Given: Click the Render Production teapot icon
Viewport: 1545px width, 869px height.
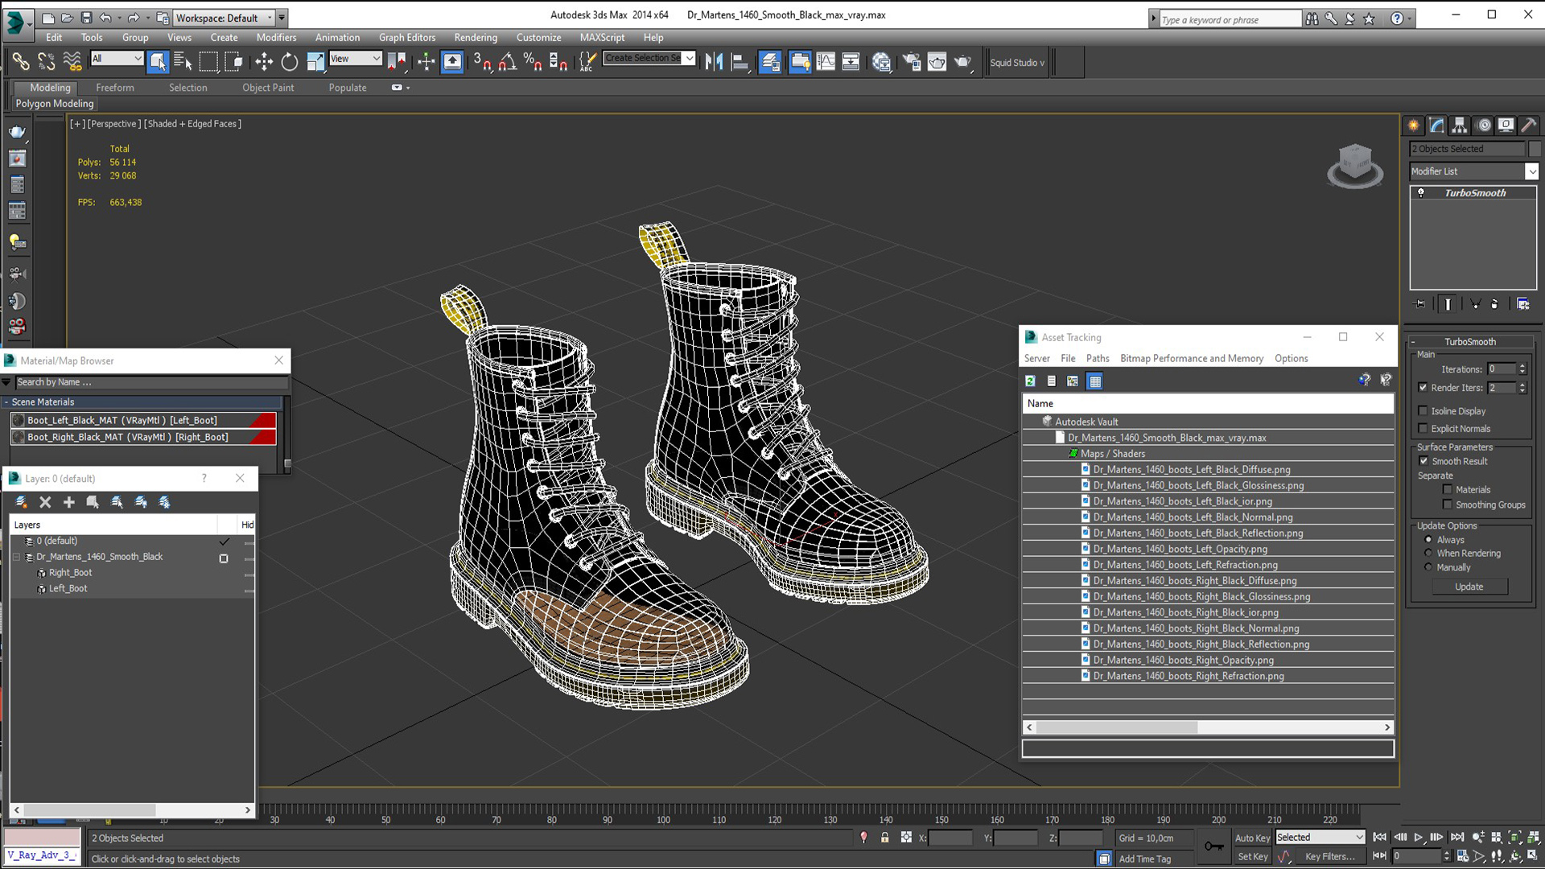Looking at the screenshot, I should click(963, 62).
